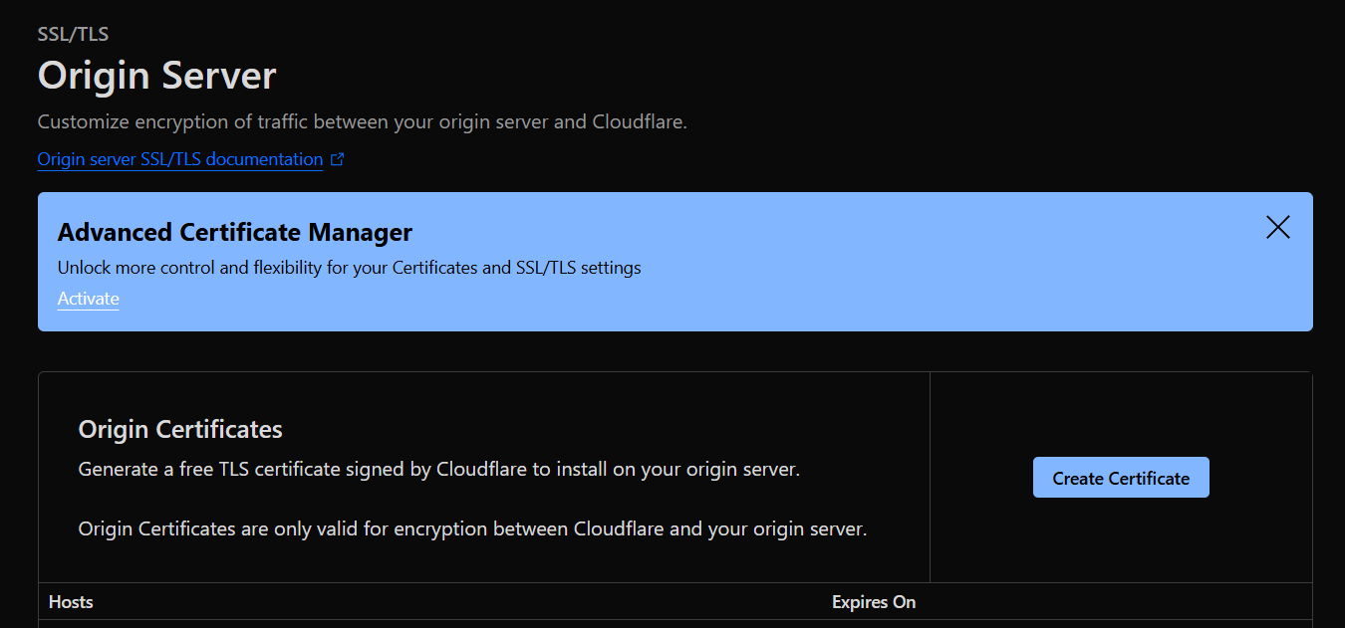
Task: Click the external link icon beside documentation link
Action: (x=337, y=158)
